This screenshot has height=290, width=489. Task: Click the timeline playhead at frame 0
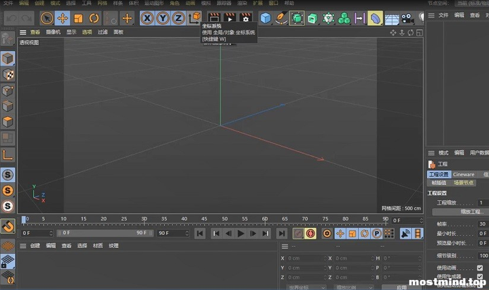pyautogui.click(x=24, y=220)
